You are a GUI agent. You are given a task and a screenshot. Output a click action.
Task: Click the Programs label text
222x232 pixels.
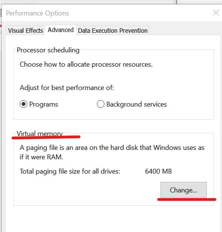tap(44, 104)
